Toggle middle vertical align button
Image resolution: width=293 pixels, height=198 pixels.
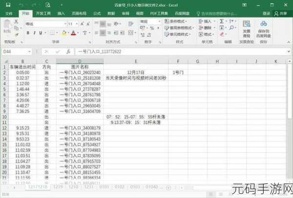pyautogui.click(x=103, y=24)
